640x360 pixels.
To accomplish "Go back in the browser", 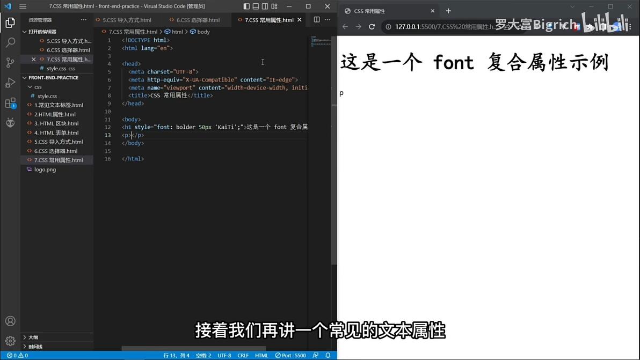I will pos(345,26).
